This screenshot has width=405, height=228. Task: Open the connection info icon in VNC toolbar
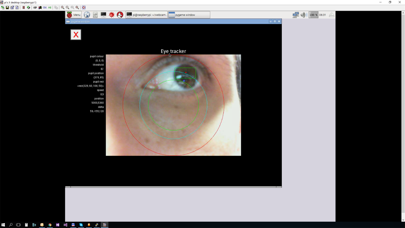pyautogui.click(x=17, y=8)
